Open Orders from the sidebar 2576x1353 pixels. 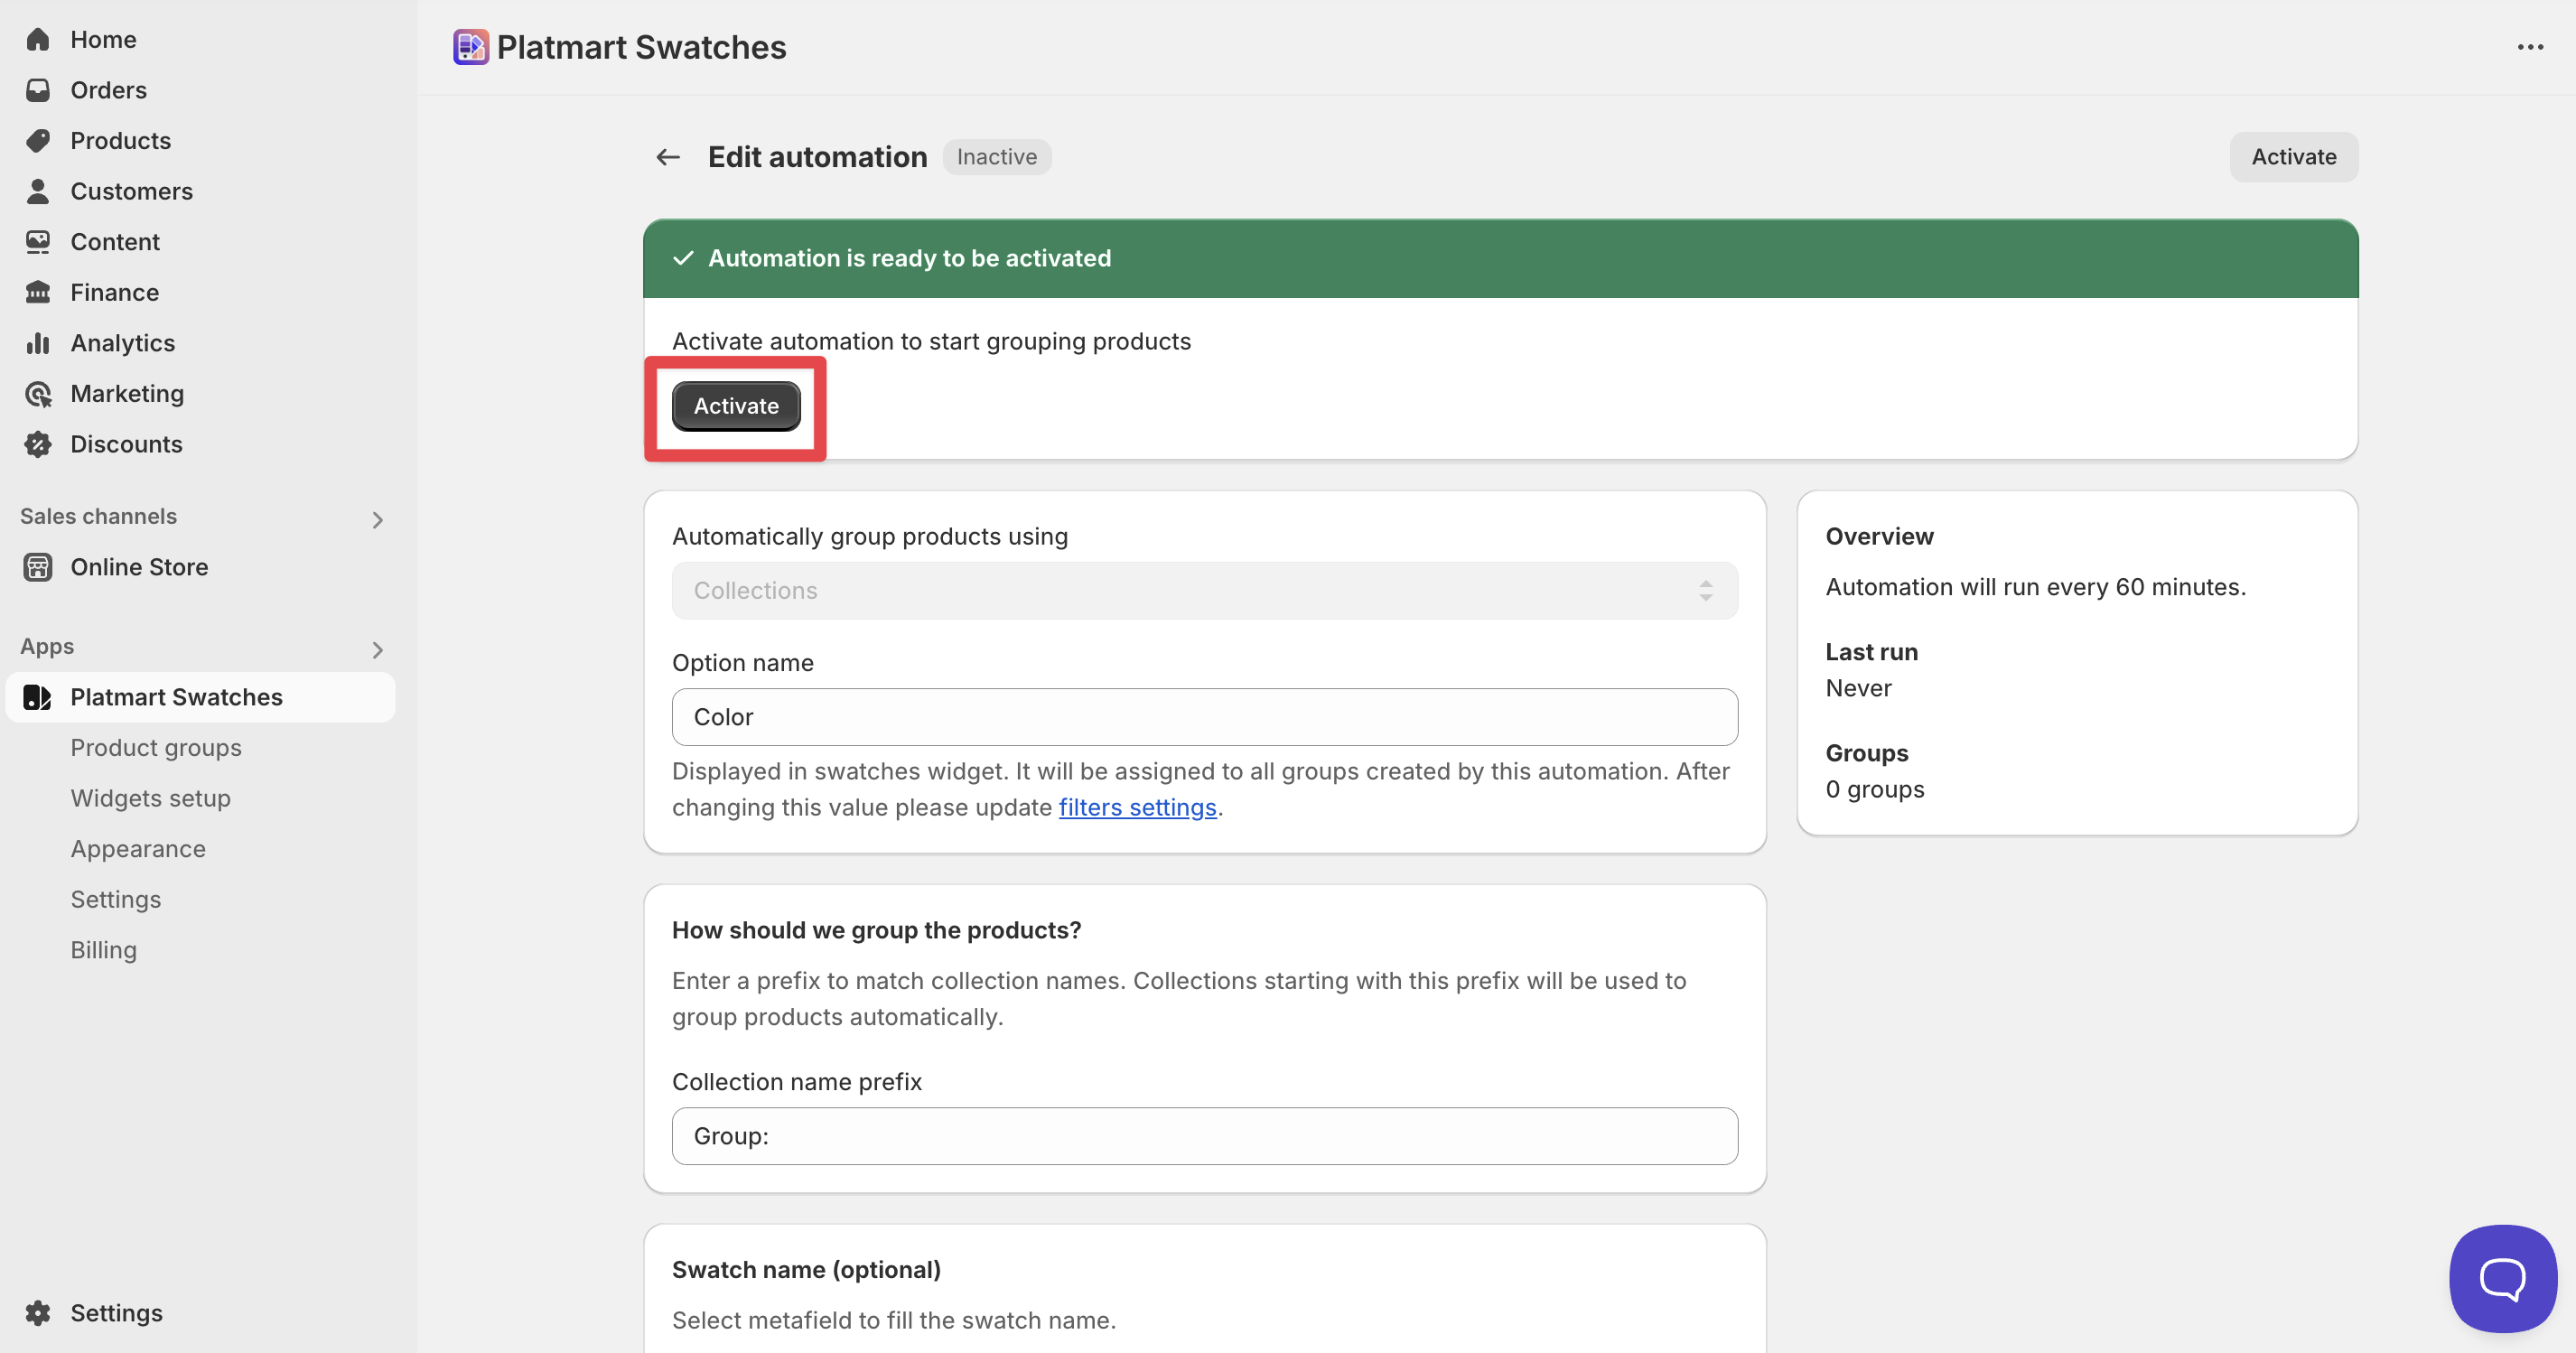108,90
